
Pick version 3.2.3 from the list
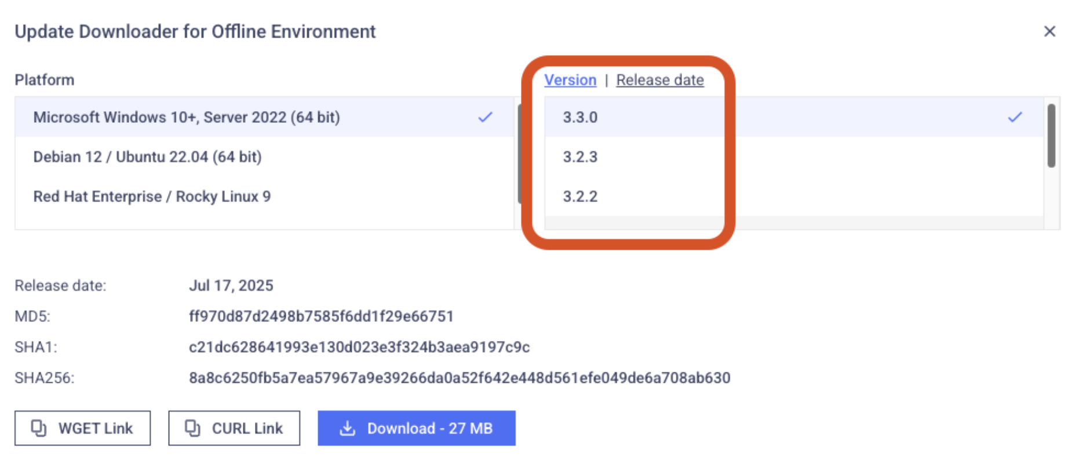coord(580,157)
